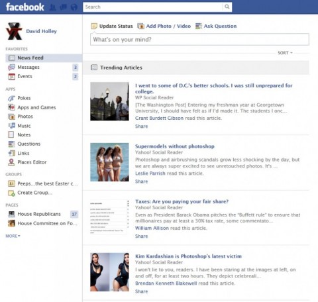Click the Apps and Games icon
The width and height of the screenshot is (318, 302).
11,107
